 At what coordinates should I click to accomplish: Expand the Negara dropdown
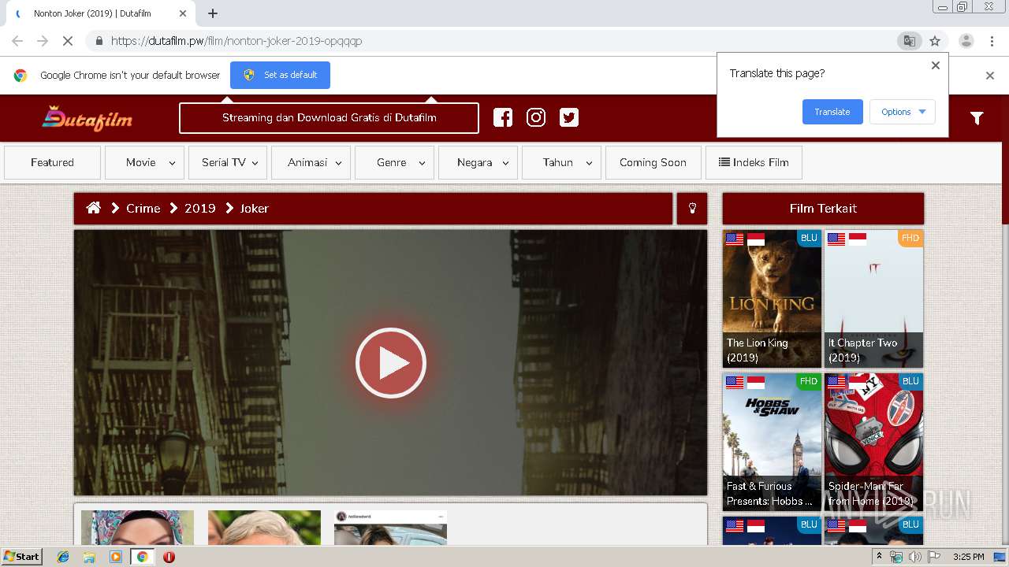click(478, 162)
